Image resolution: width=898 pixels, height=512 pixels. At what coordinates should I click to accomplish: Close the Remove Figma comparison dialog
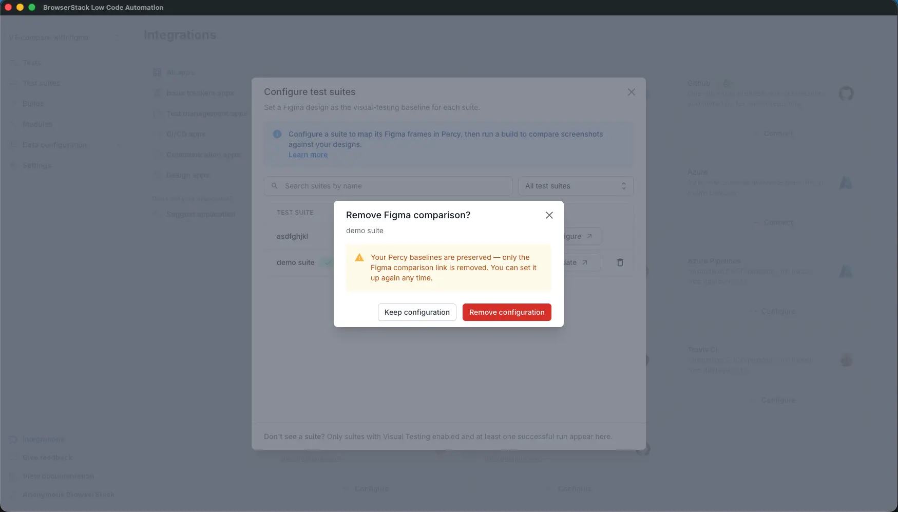click(549, 215)
